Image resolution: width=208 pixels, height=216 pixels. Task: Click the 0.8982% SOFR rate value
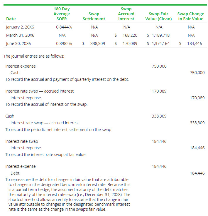tap(64, 43)
